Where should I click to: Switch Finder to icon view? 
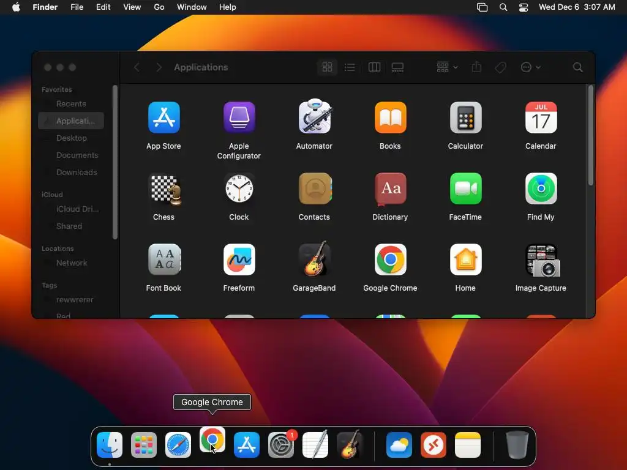click(x=327, y=67)
